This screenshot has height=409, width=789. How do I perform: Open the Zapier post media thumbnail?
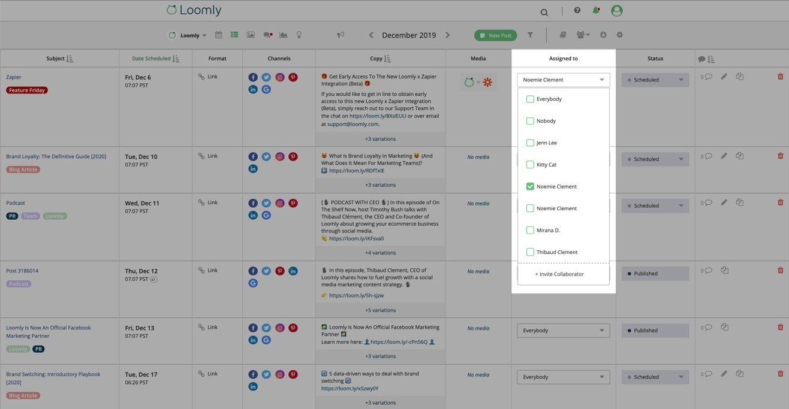coord(478,83)
